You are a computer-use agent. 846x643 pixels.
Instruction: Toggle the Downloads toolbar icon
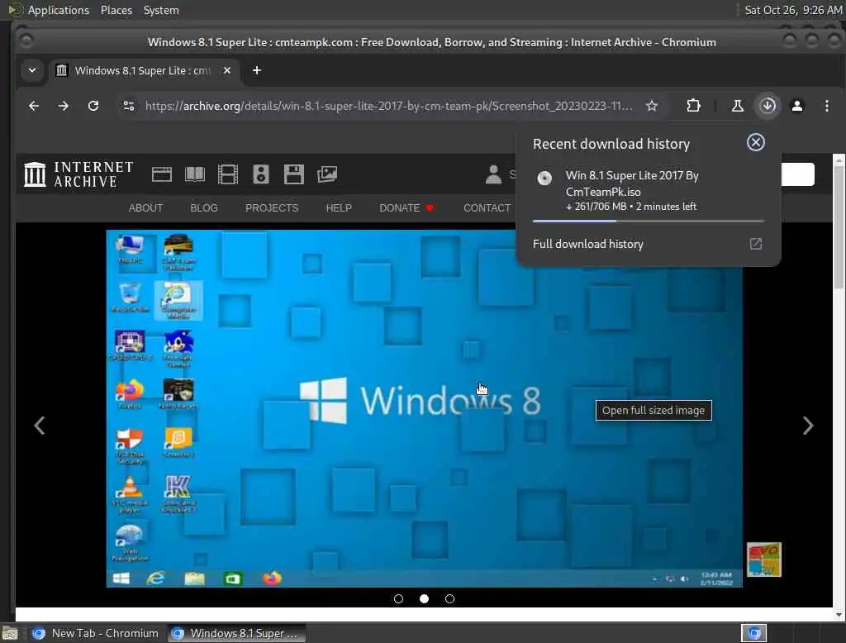click(768, 106)
